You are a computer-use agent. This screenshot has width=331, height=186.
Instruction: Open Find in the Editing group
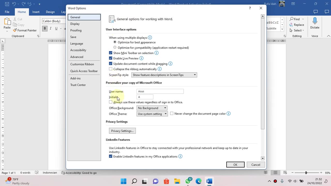pos(295,19)
